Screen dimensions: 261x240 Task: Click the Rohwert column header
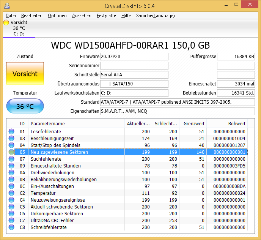point(227,123)
